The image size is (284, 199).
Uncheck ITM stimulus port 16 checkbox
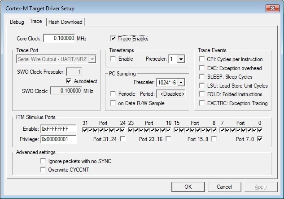tap(168, 130)
